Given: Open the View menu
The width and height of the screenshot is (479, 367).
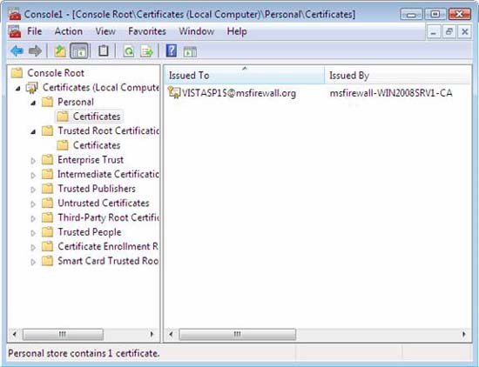Looking at the screenshot, I should 105,31.
